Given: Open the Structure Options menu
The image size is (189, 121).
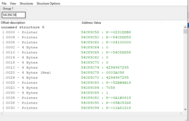Looking at the screenshot, I should click(x=48, y=4).
